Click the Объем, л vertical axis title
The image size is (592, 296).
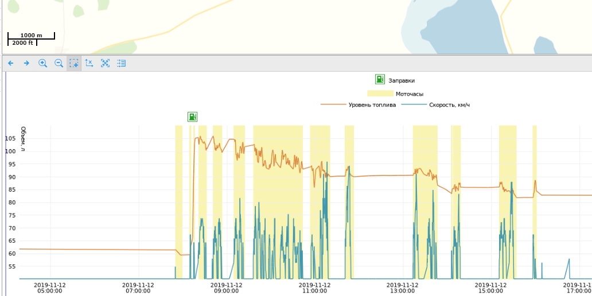point(23,139)
